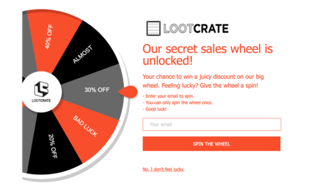
Task: Click the "You can only spin the wheel once" line
Action: coord(178,103)
